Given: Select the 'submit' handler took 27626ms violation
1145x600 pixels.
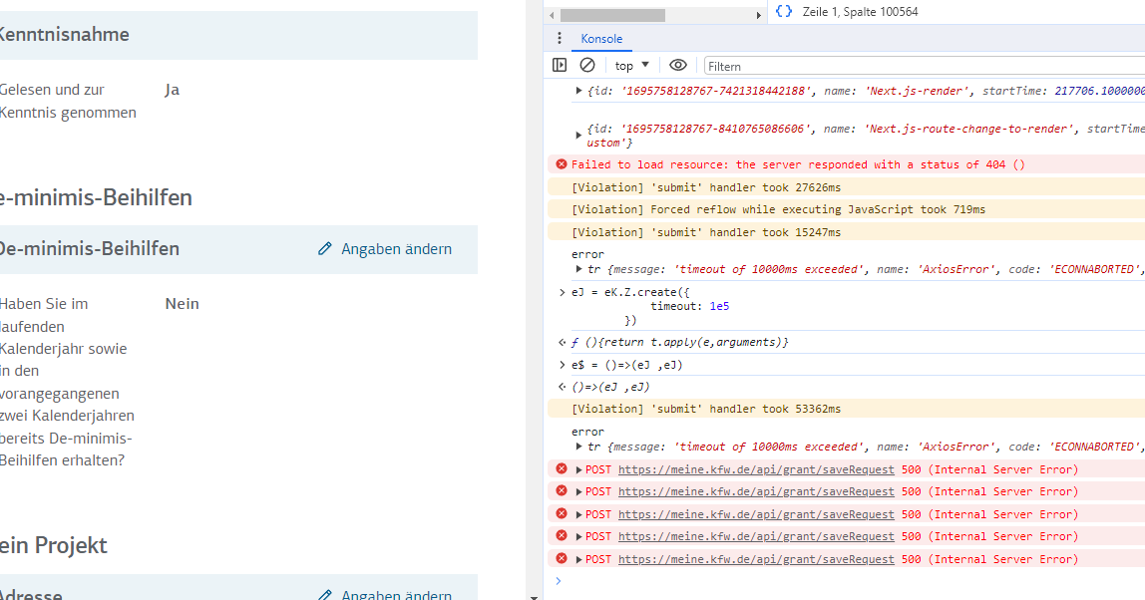Looking at the screenshot, I should 706,187.
